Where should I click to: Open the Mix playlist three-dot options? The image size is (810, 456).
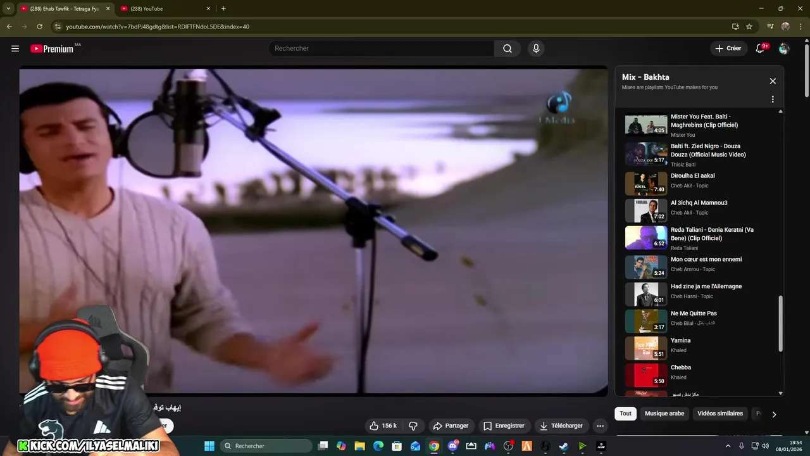pyautogui.click(x=773, y=99)
